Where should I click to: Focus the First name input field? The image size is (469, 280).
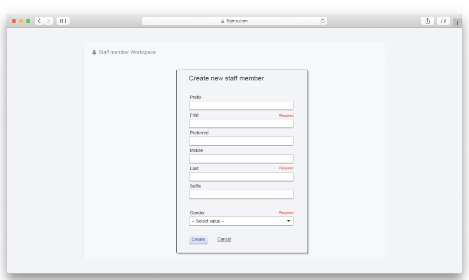tap(241, 123)
